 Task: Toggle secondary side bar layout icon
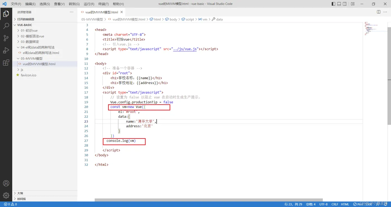coord(345,4)
